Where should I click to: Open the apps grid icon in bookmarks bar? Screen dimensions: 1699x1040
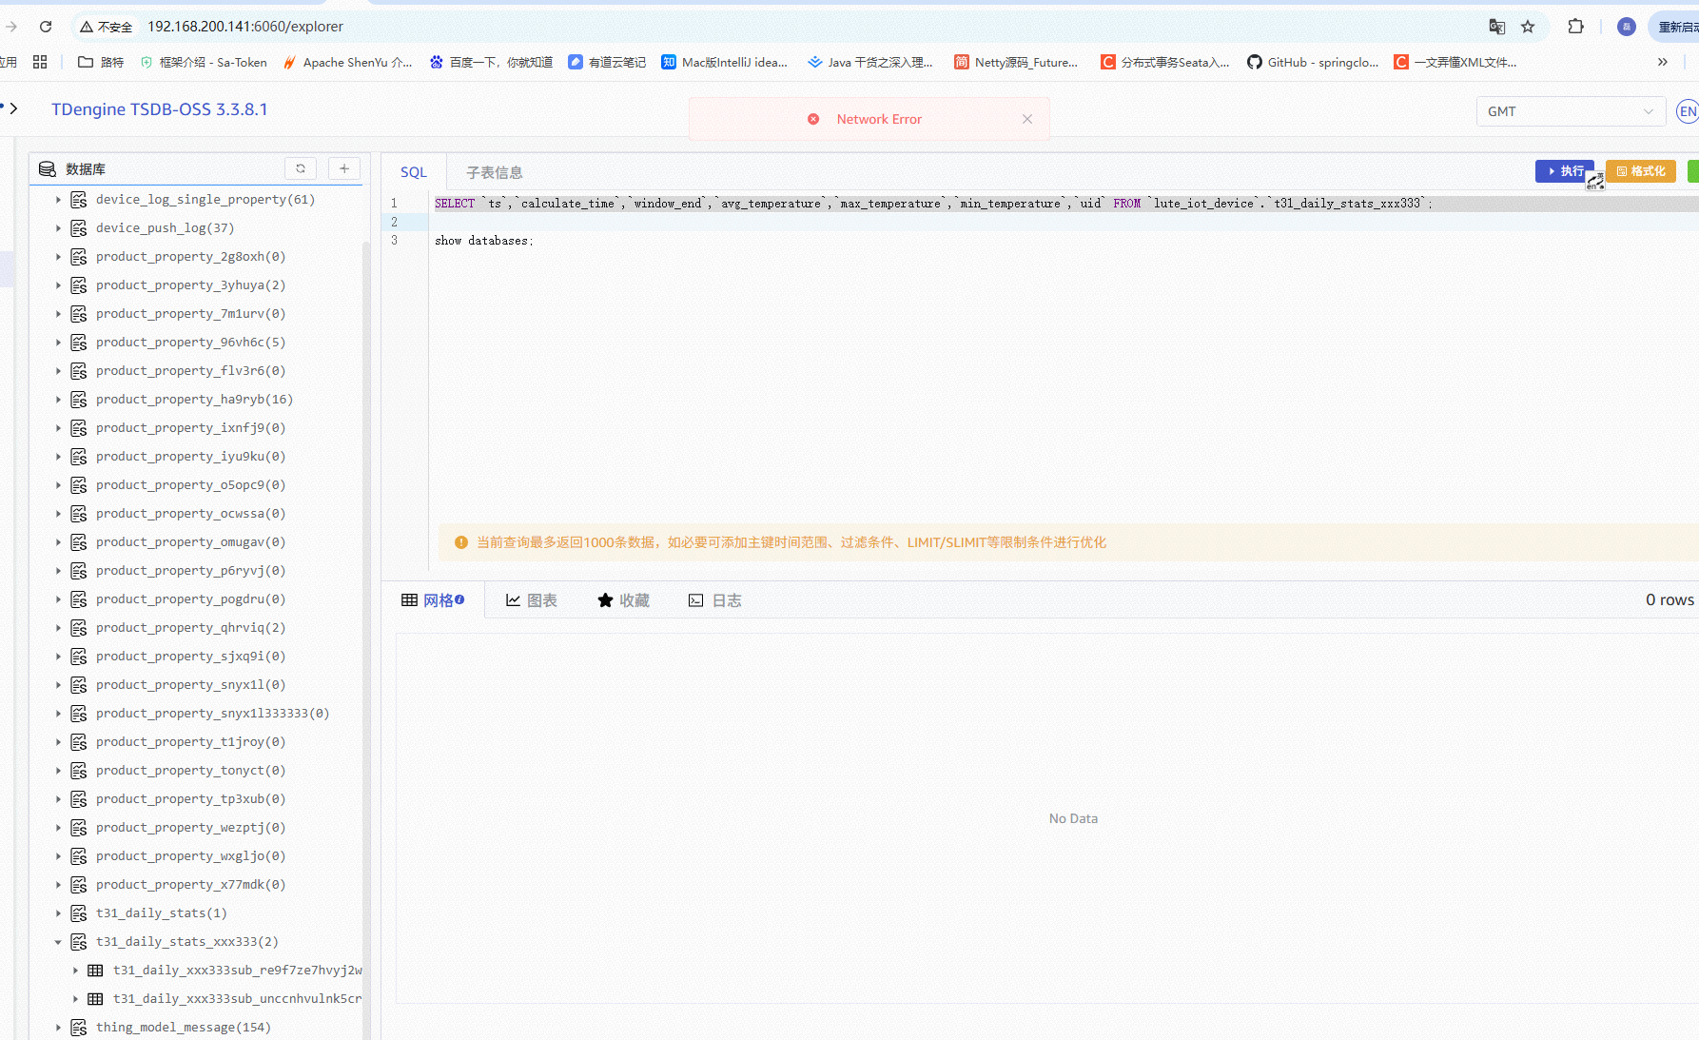(40, 62)
